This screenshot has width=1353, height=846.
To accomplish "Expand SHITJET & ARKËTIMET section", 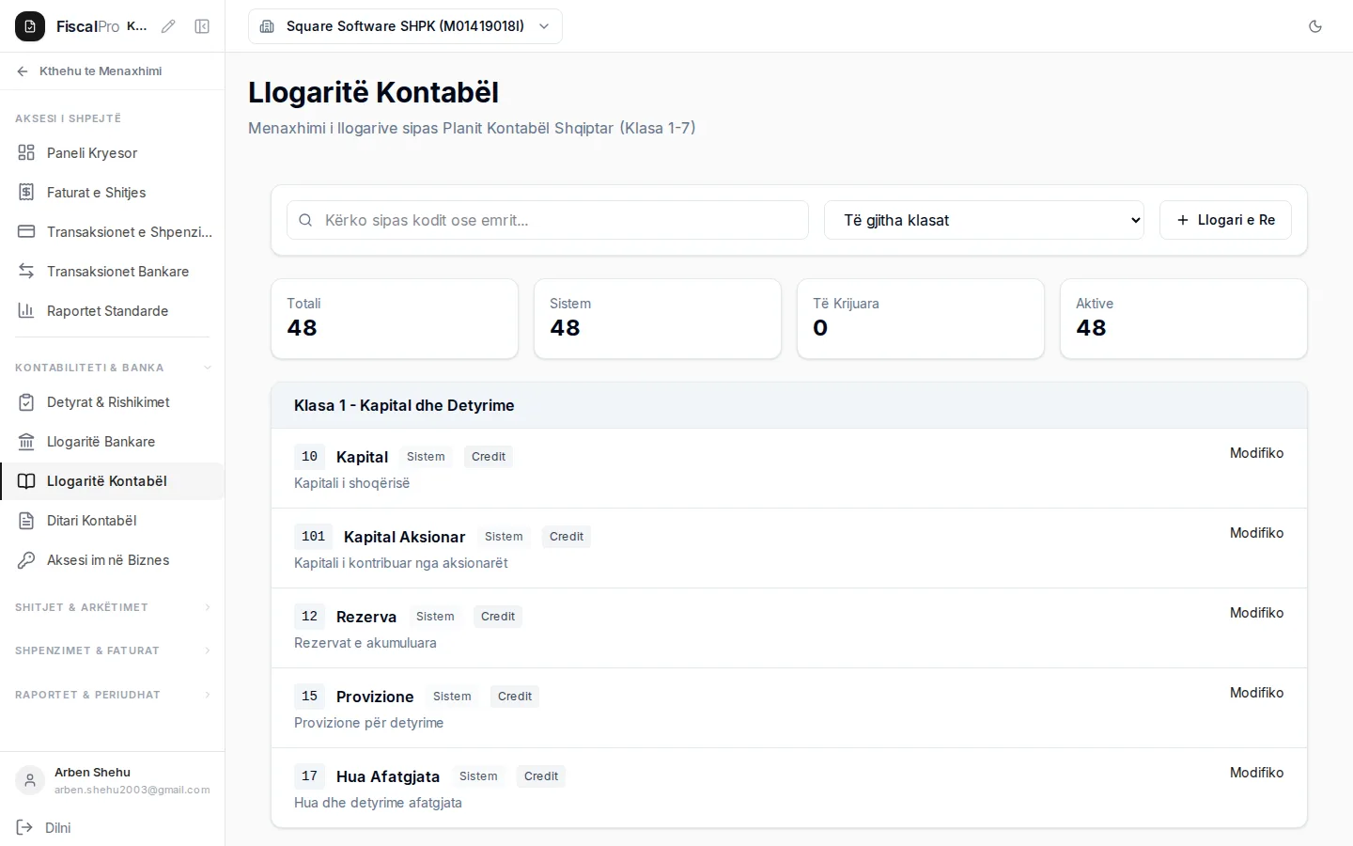I will click(113, 607).
